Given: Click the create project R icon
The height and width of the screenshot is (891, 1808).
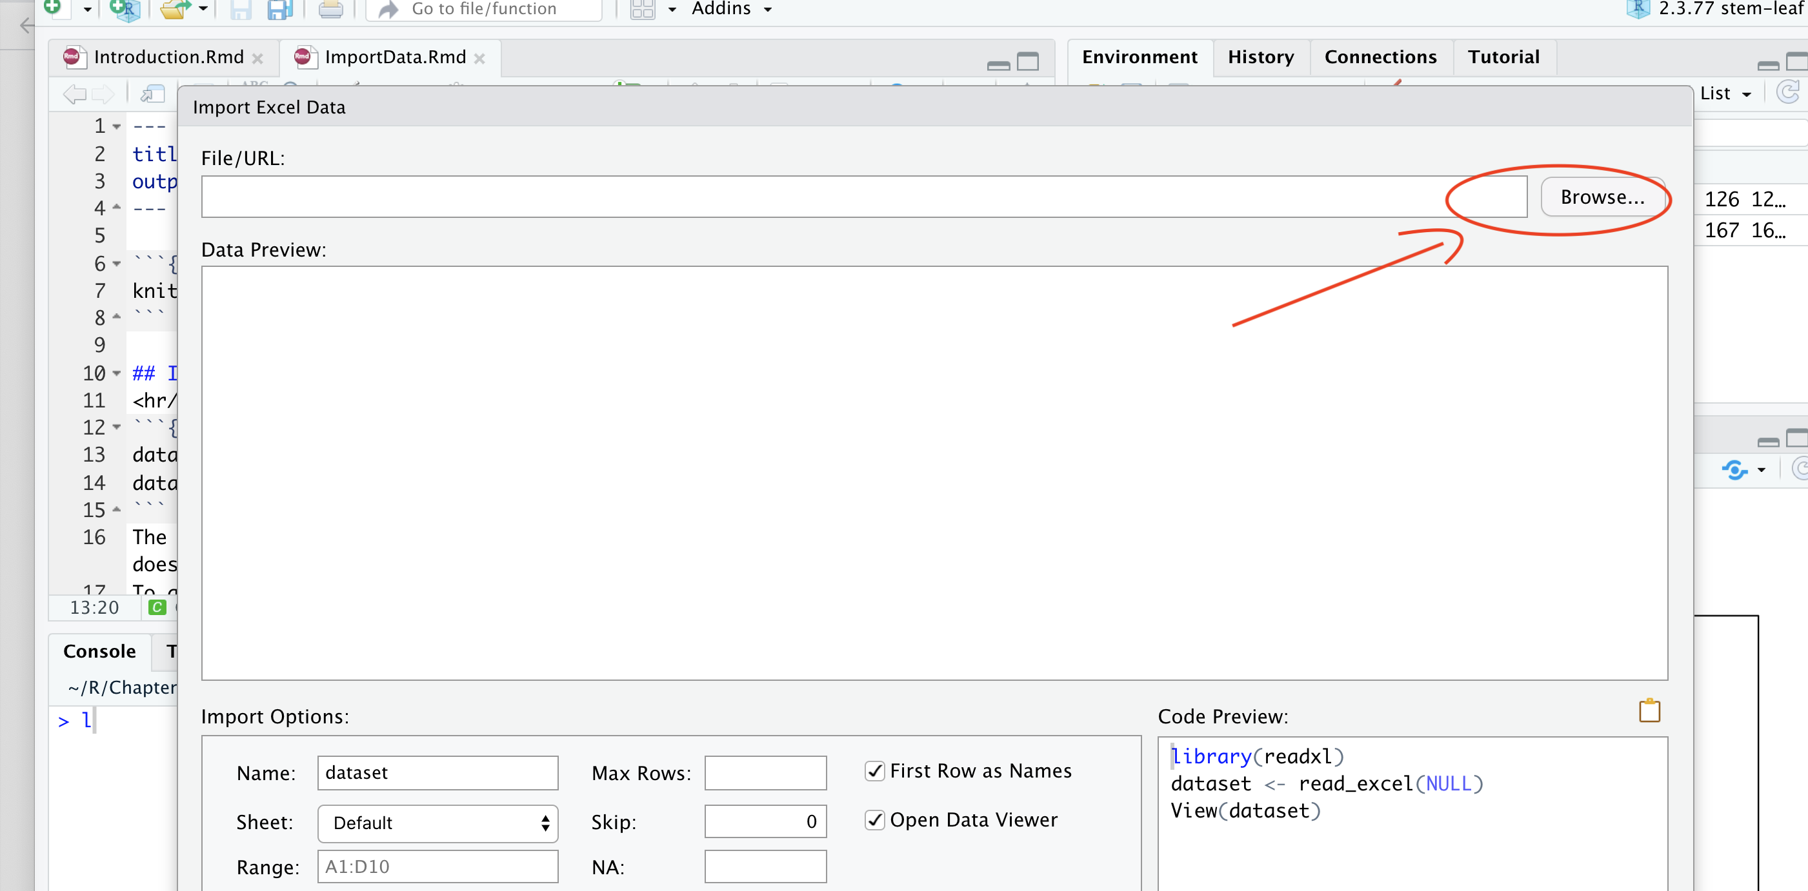Looking at the screenshot, I should 125,8.
